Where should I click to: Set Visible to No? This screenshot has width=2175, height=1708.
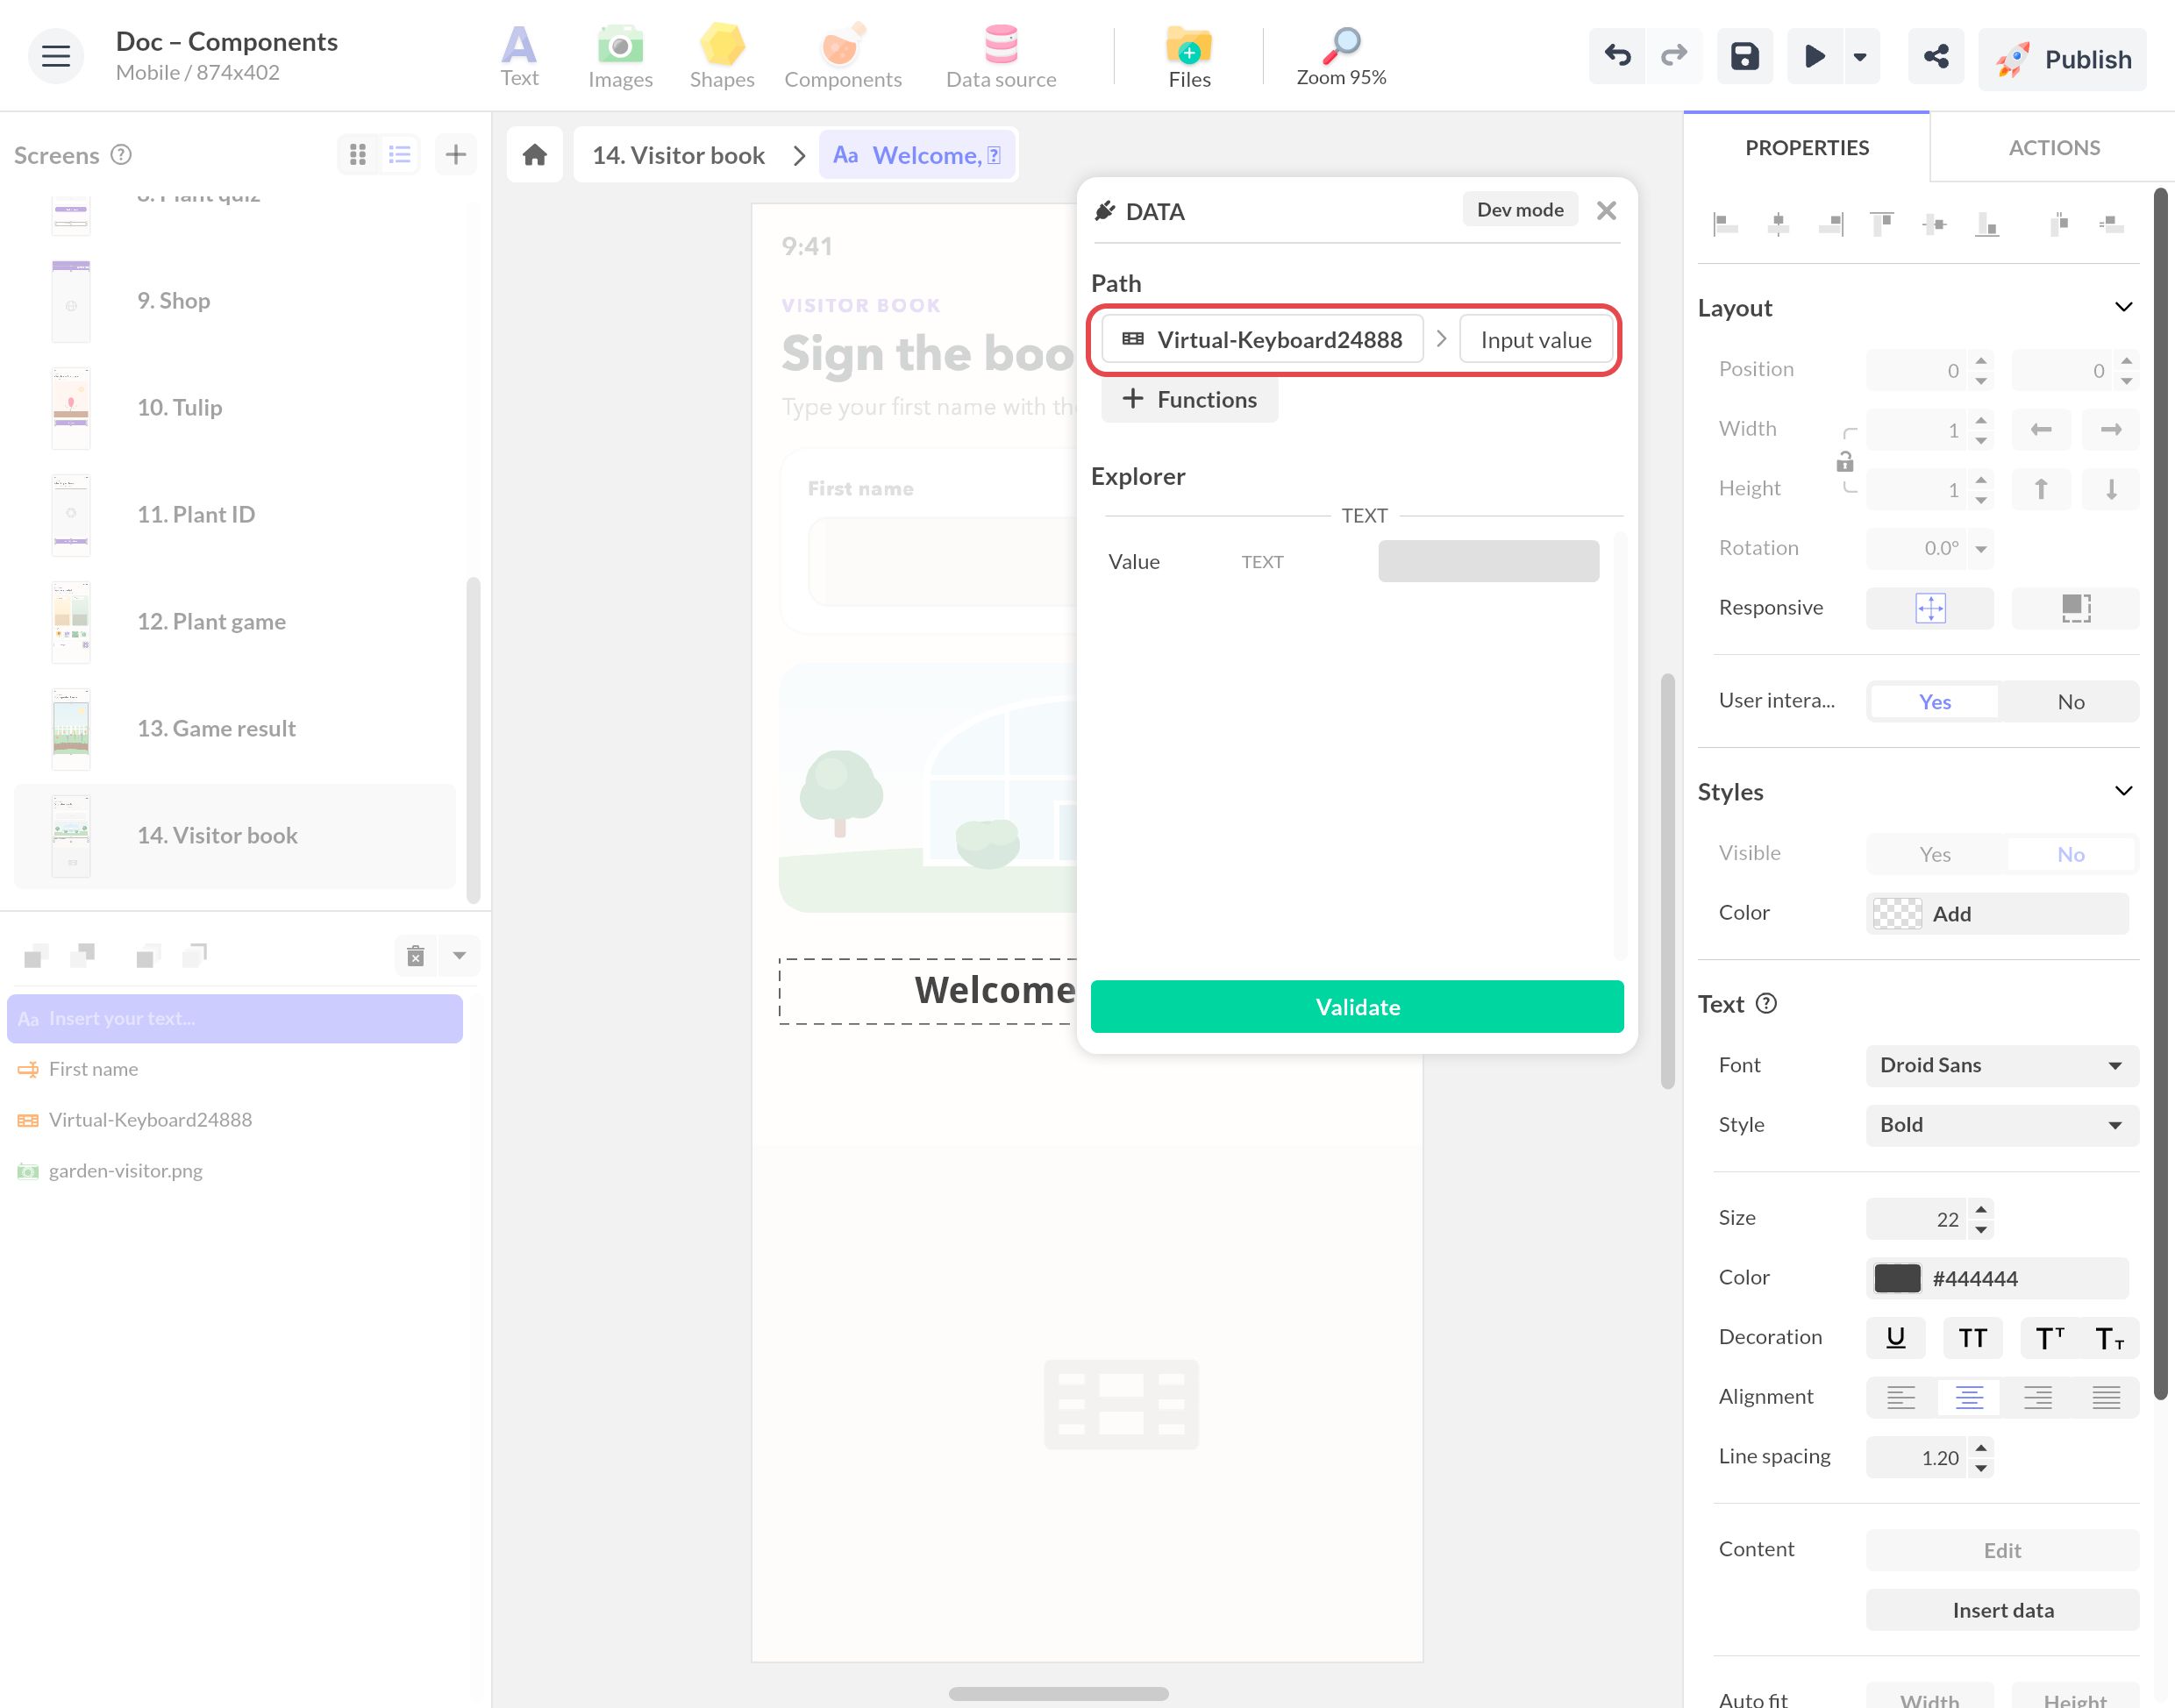pos(2070,854)
